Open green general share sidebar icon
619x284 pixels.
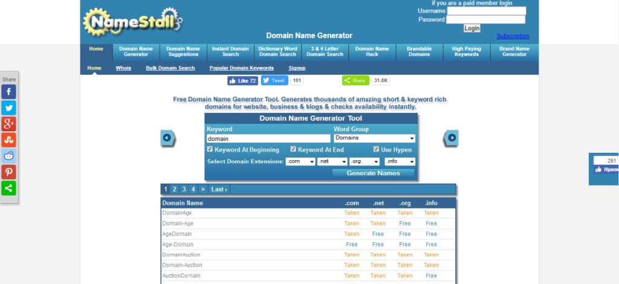(8, 189)
